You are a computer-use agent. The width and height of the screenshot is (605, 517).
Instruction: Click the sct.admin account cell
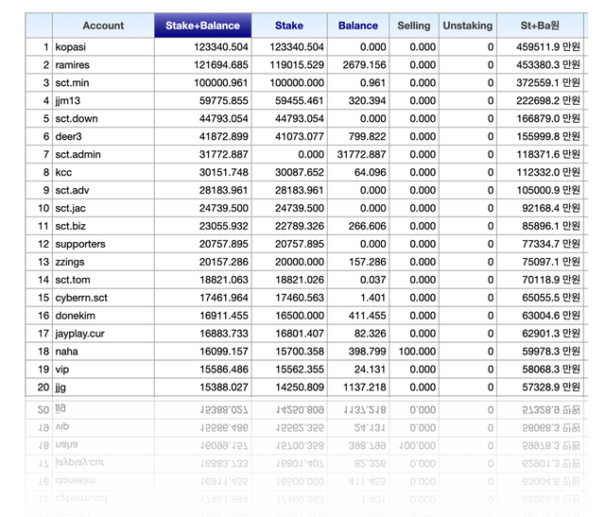103,154
